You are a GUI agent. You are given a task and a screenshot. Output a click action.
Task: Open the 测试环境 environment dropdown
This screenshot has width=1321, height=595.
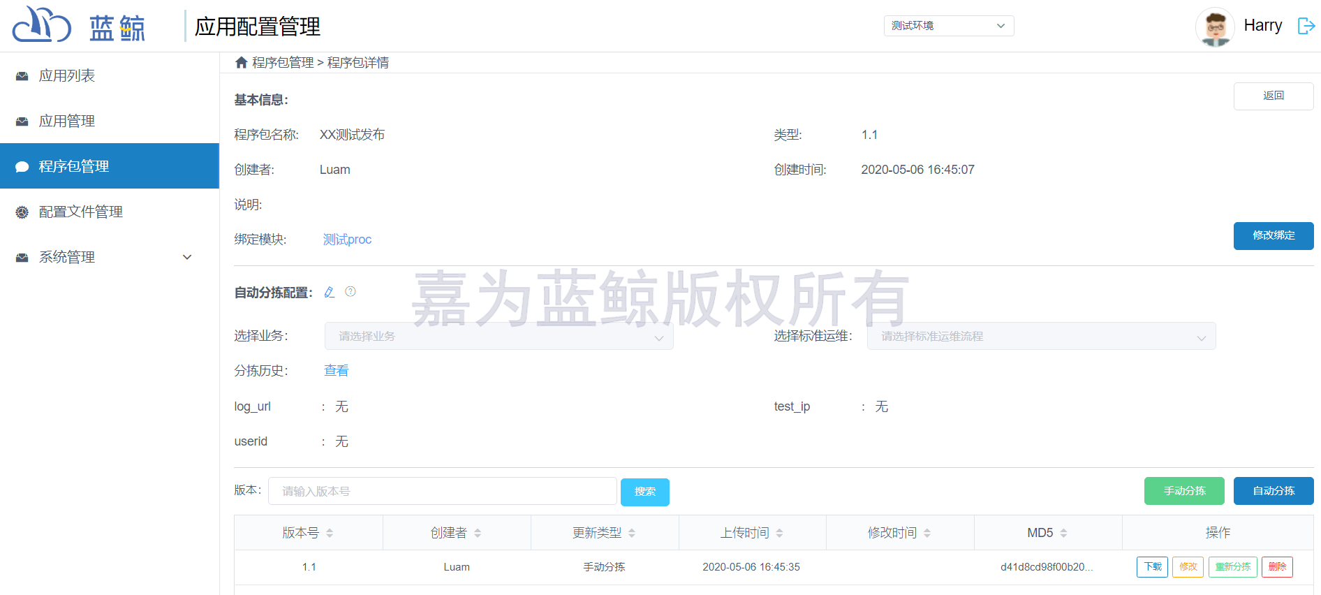coord(948,26)
